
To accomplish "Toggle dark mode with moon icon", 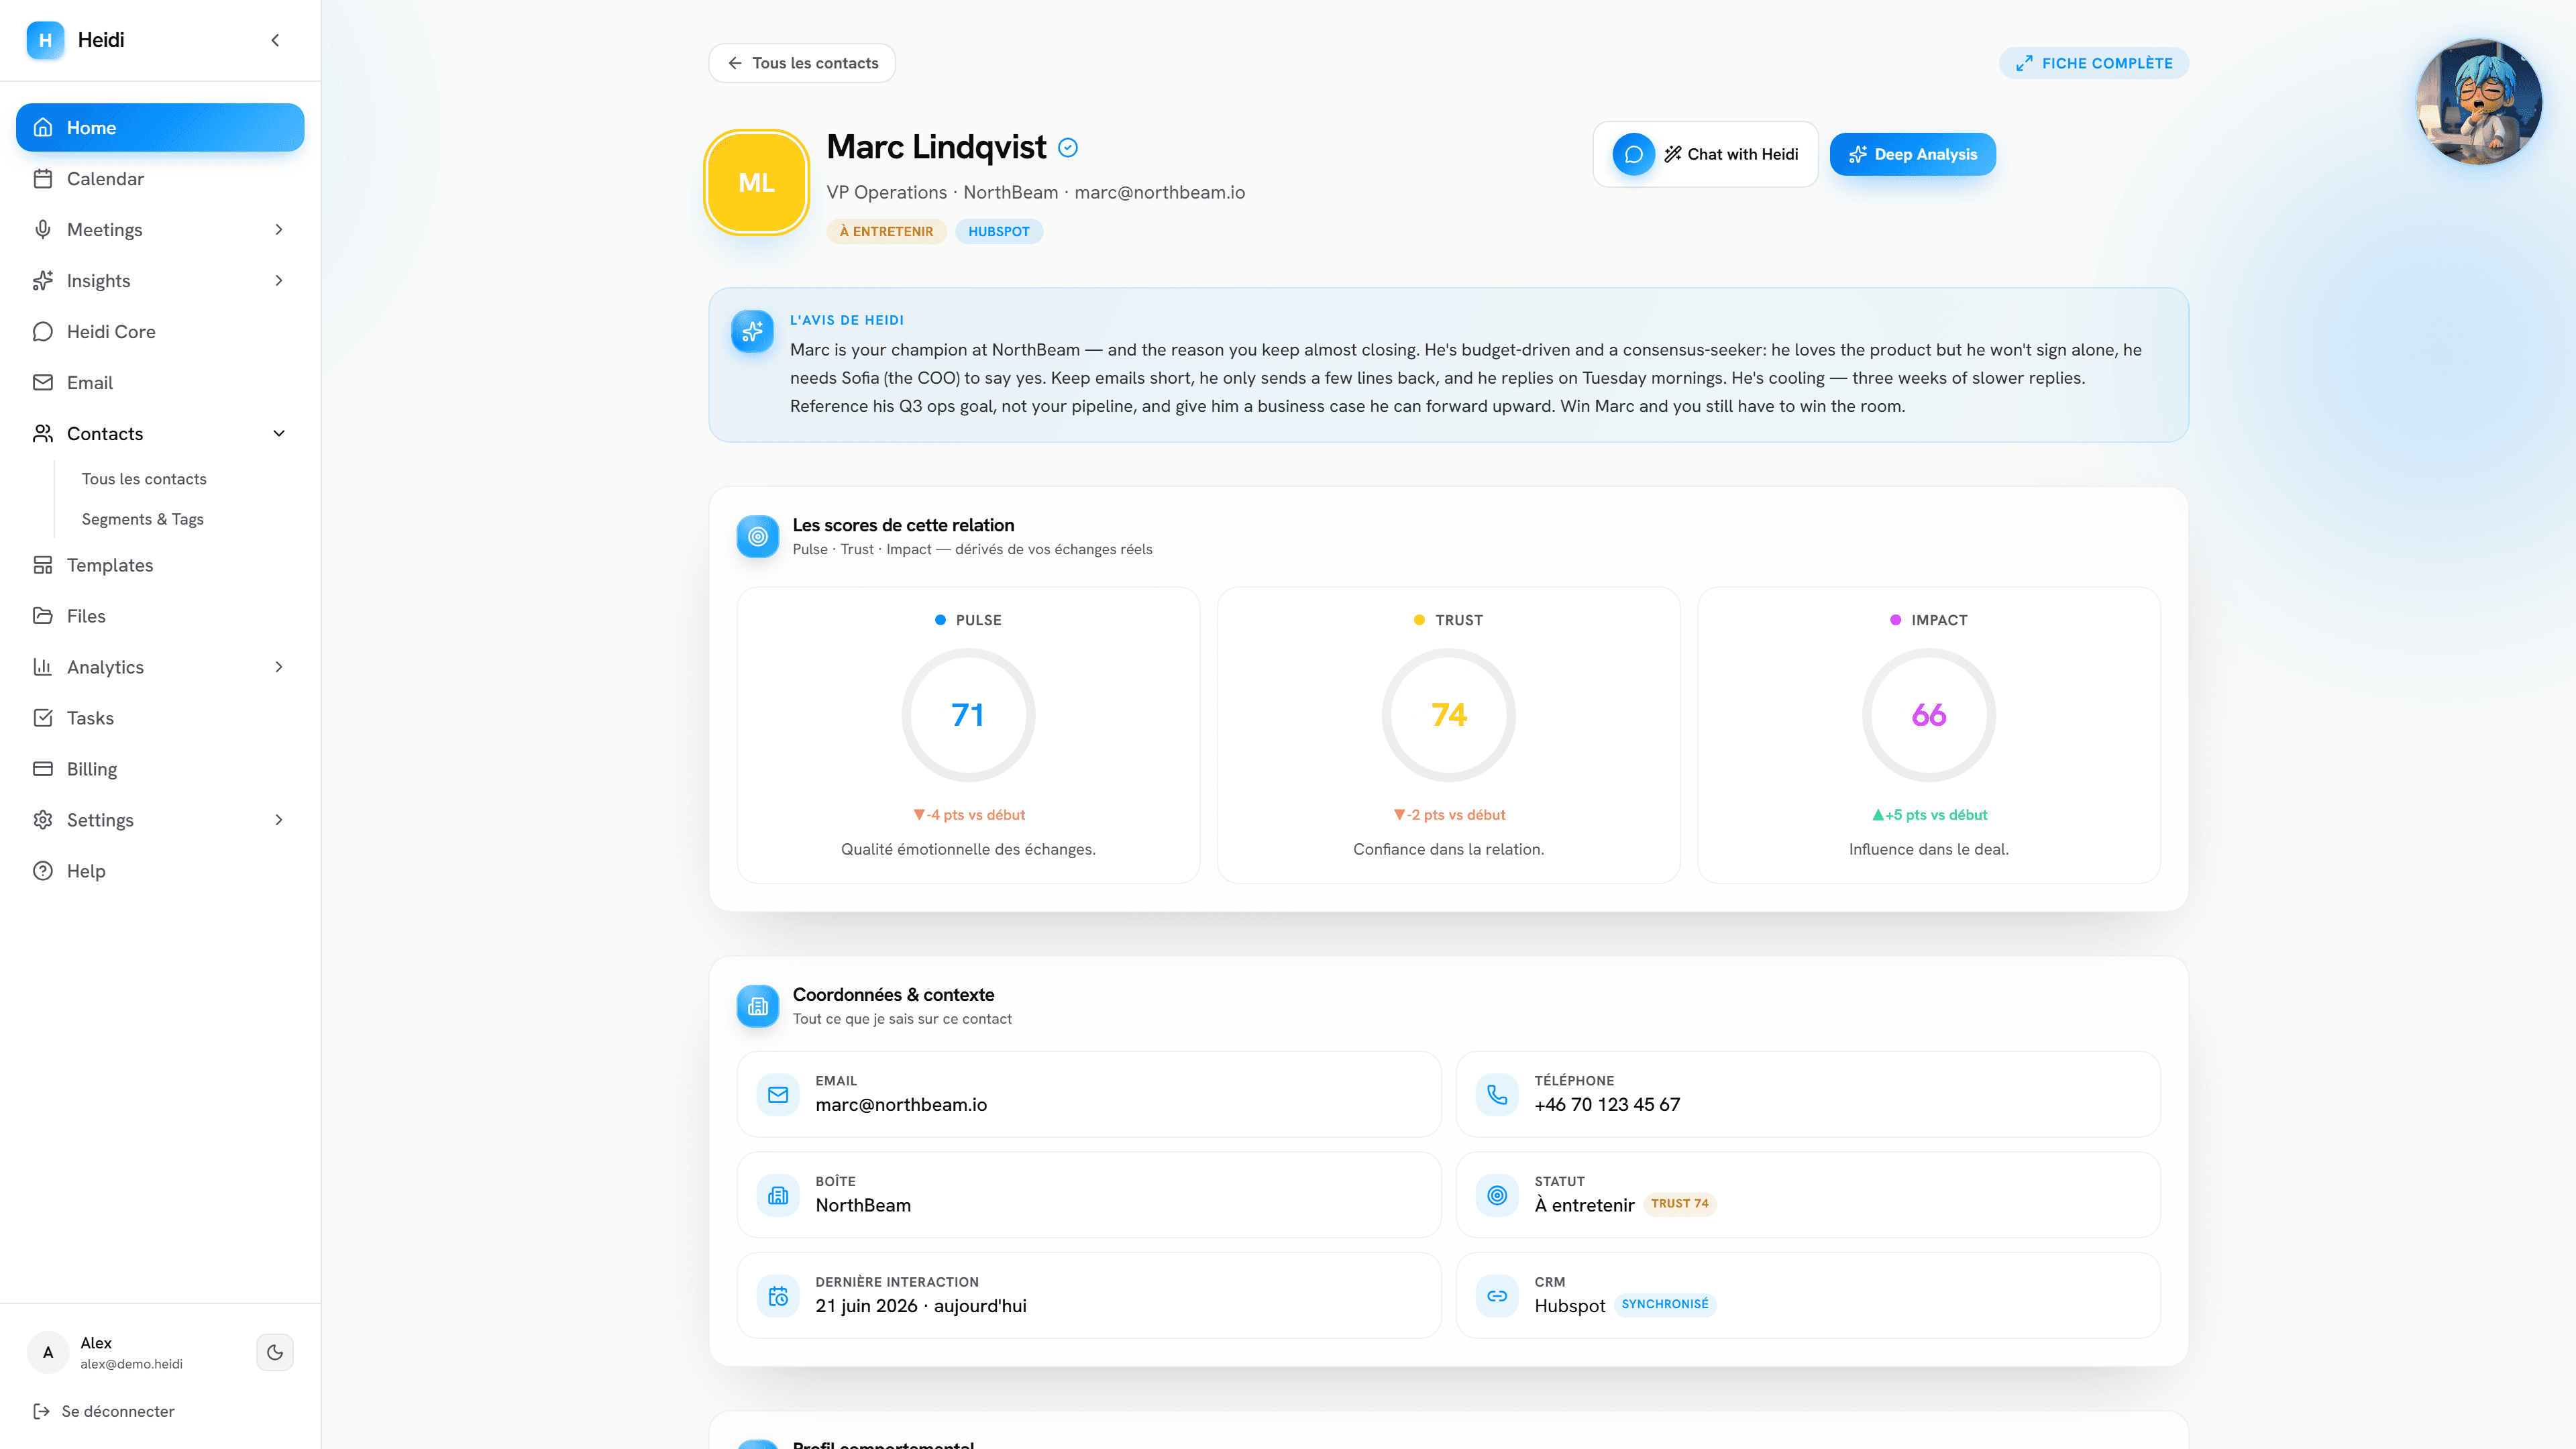I will point(275,1353).
